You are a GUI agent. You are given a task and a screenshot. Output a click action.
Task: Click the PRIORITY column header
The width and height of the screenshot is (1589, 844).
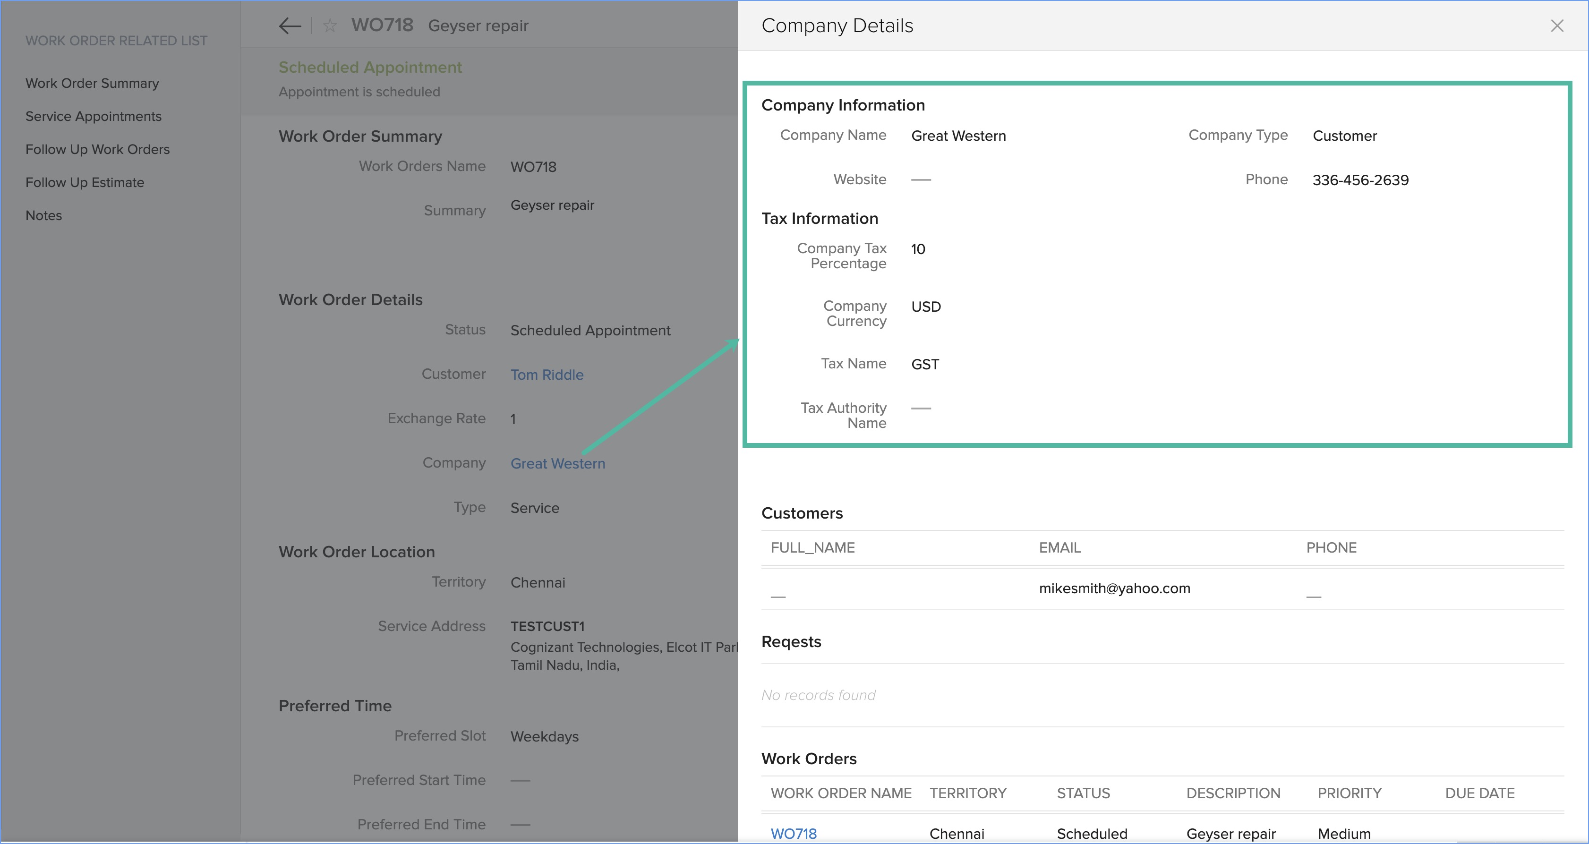pyautogui.click(x=1349, y=793)
